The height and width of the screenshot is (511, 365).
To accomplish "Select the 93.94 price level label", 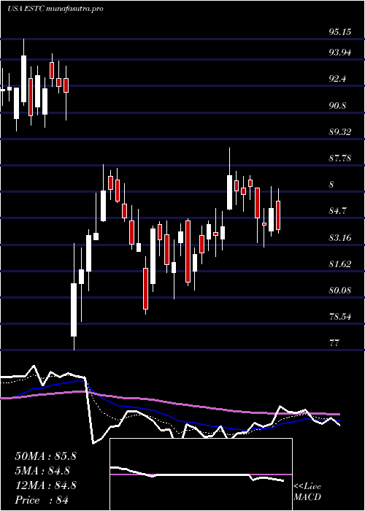I will (x=340, y=53).
